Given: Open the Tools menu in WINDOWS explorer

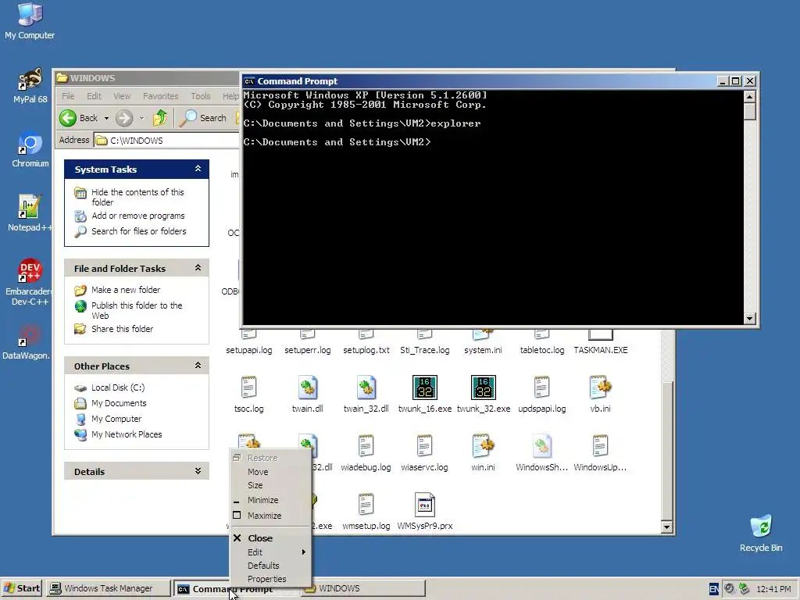Looking at the screenshot, I should click(201, 96).
